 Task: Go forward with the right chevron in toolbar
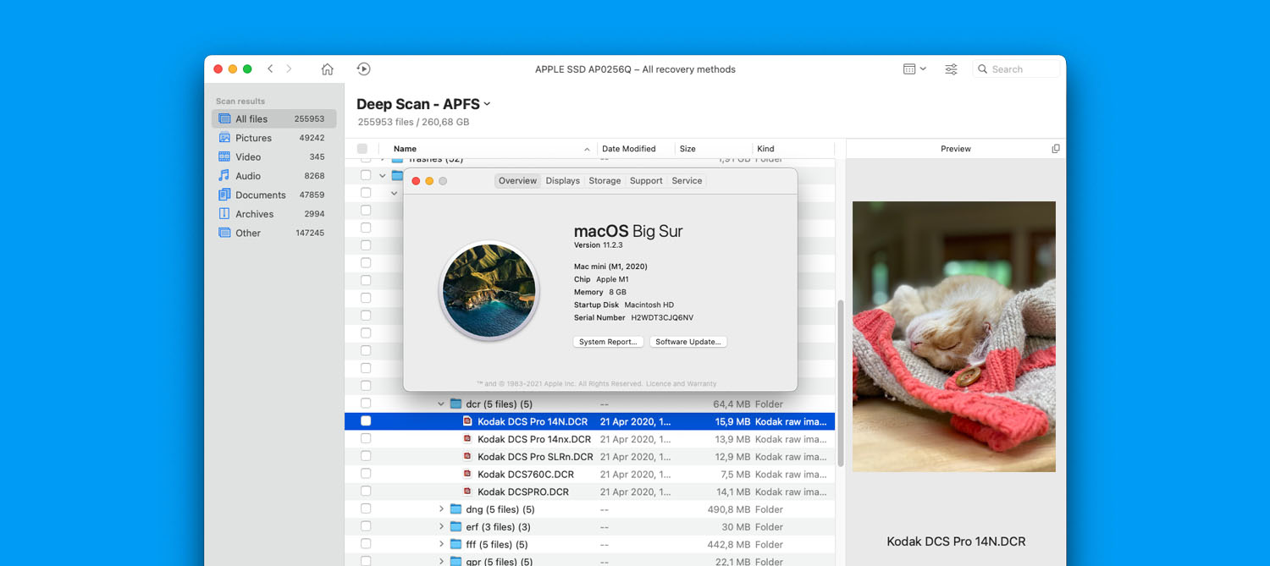[289, 69]
